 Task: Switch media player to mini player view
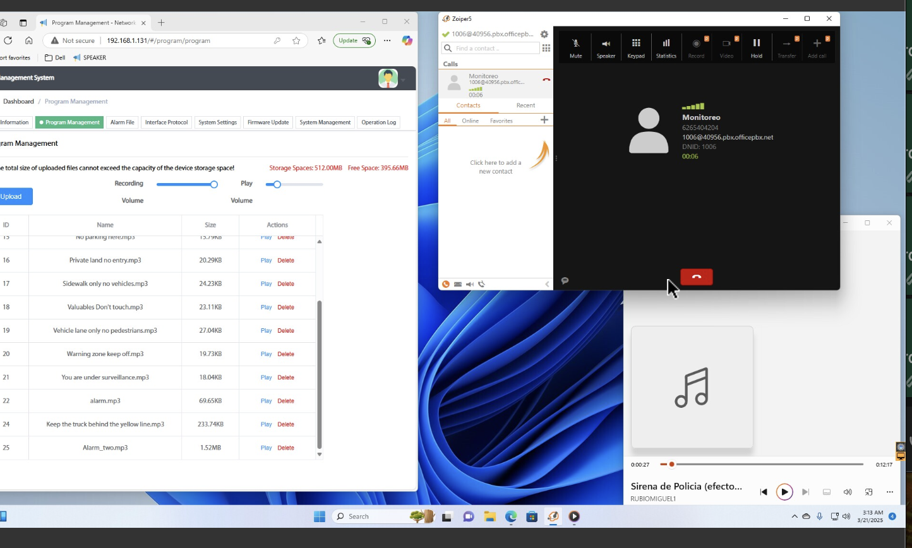[868, 492]
